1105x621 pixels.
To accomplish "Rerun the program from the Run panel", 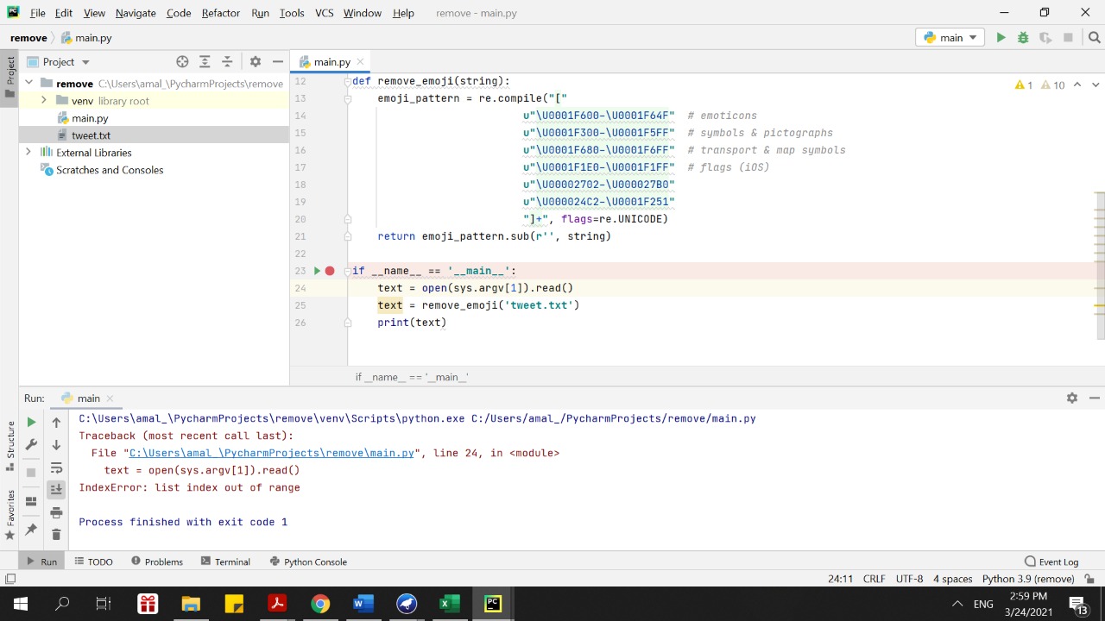I will pos(30,422).
